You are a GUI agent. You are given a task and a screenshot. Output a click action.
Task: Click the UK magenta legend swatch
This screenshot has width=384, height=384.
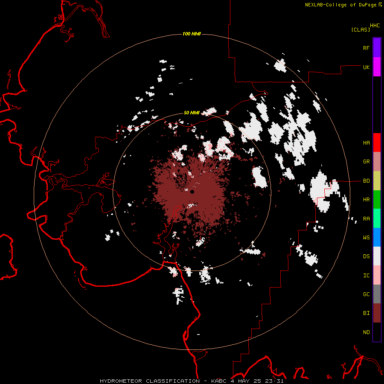[377, 67]
